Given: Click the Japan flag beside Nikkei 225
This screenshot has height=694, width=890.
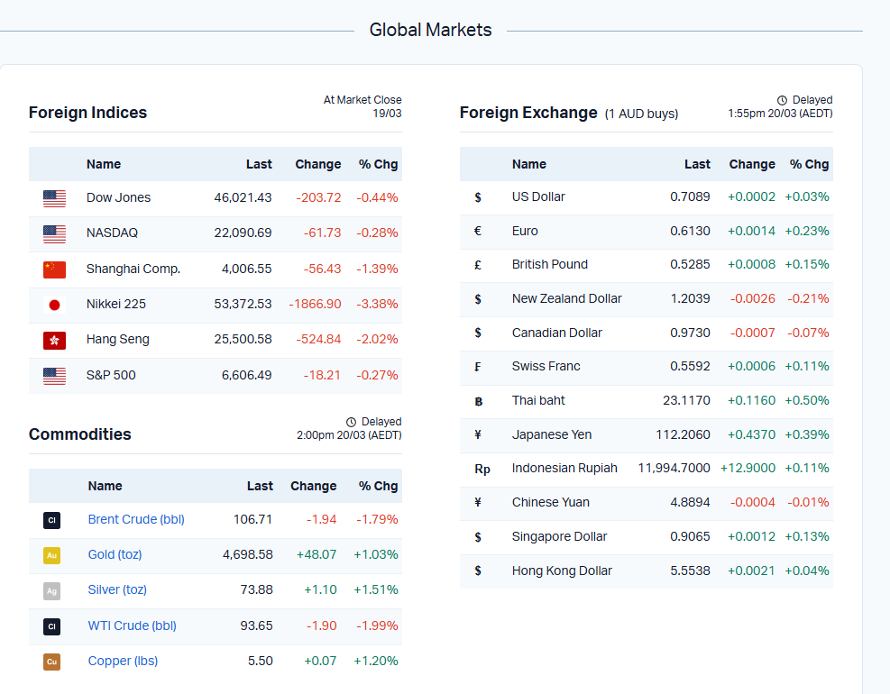Looking at the screenshot, I should (x=54, y=305).
